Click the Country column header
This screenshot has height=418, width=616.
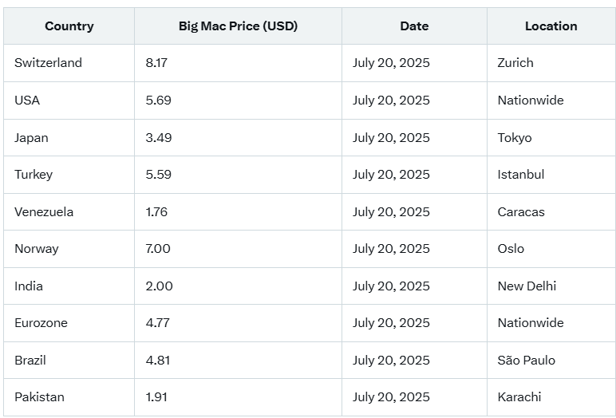[x=69, y=26]
